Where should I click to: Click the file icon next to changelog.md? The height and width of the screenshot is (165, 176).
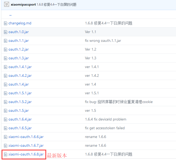coord(6,23)
